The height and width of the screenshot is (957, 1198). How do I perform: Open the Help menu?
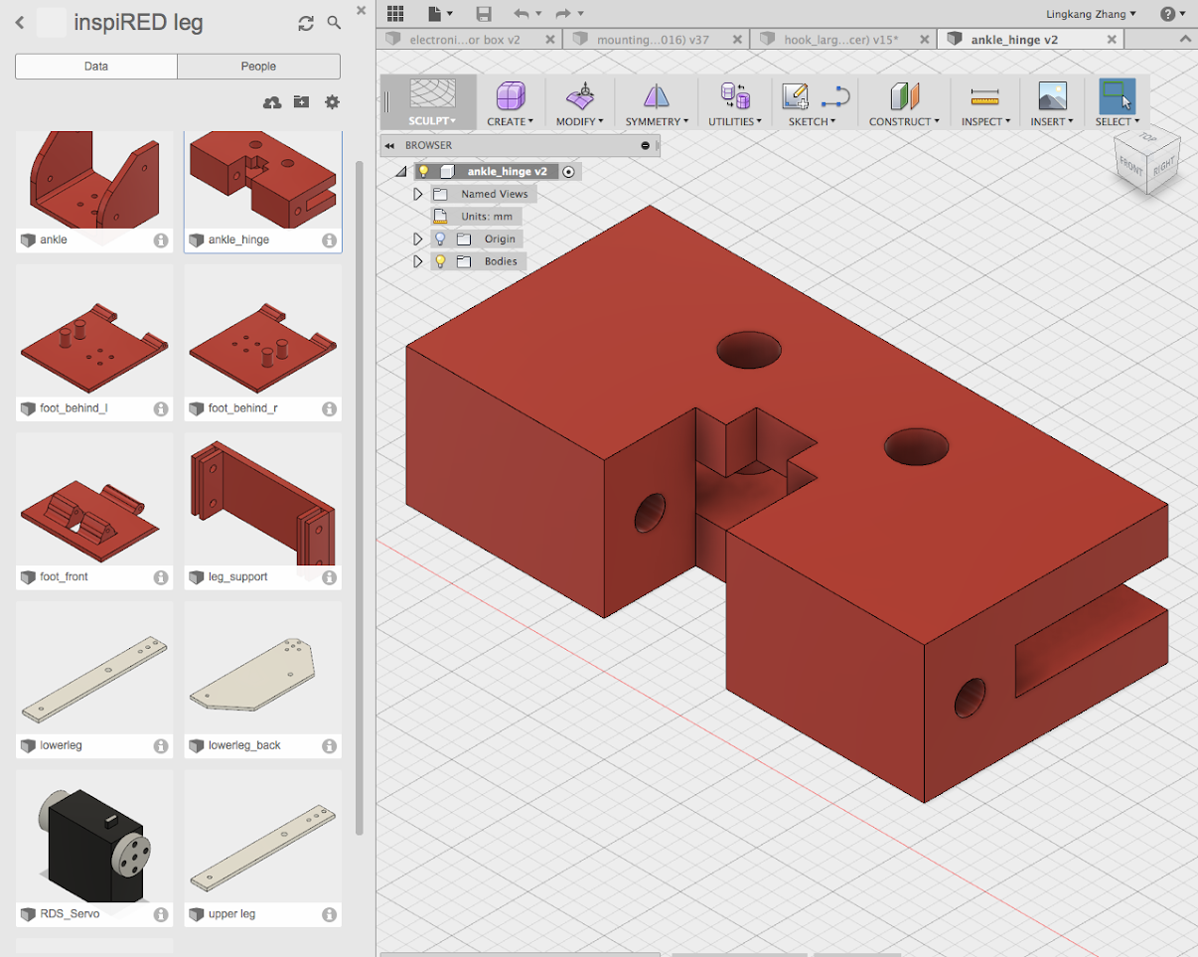[x=1172, y=14]
